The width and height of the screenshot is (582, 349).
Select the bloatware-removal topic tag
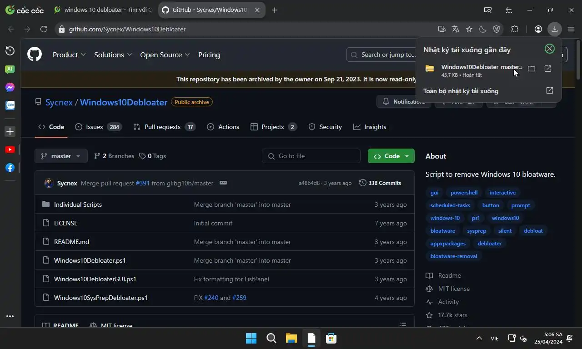(454, 256)
